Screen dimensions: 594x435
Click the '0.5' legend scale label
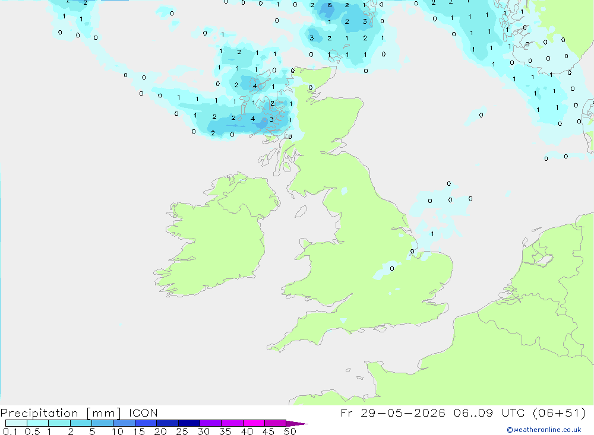[32, 431]
